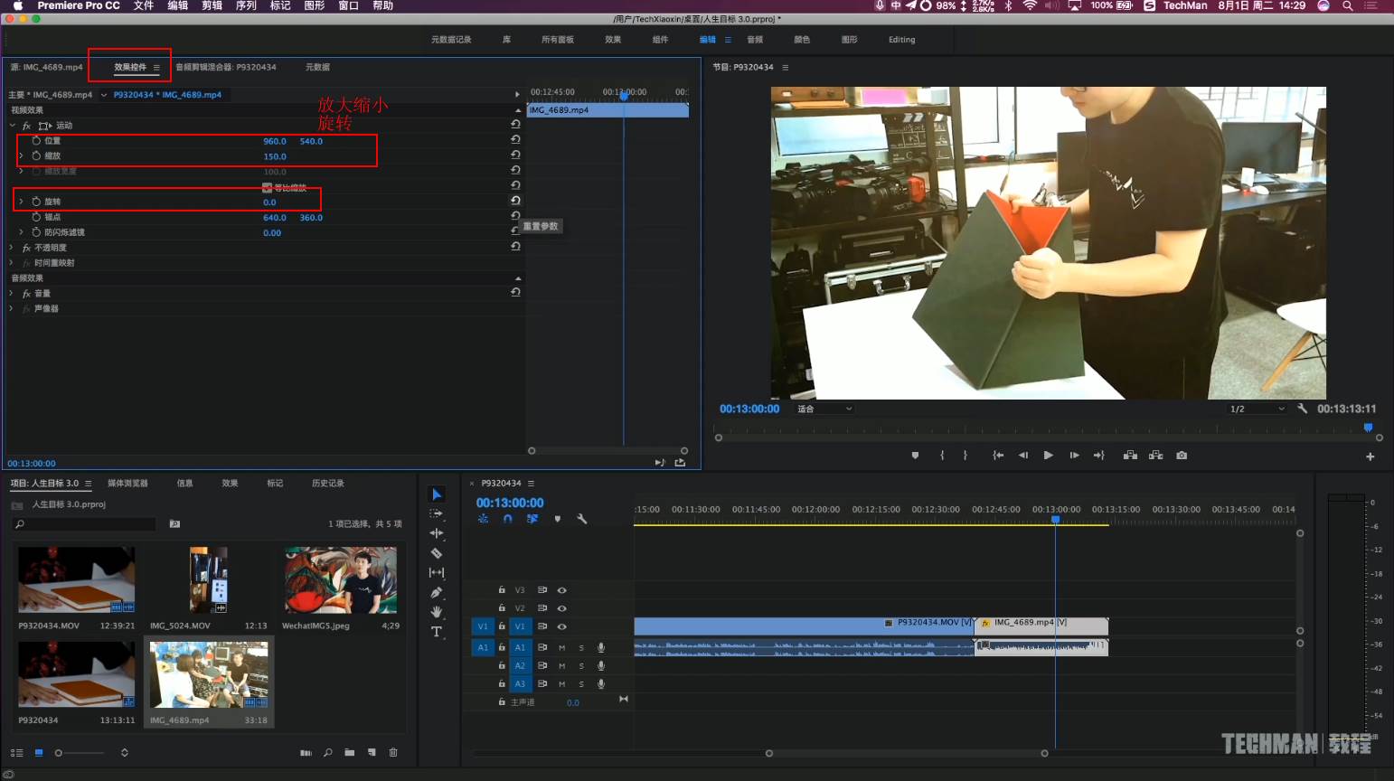This screenshot has height=781, width=1394.
Task: Select the Selection arrow tool
Action: pyautogui.click(x=437, y=494)
